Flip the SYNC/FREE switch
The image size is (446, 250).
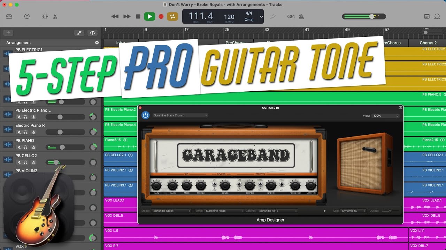[x=261, y=185]
